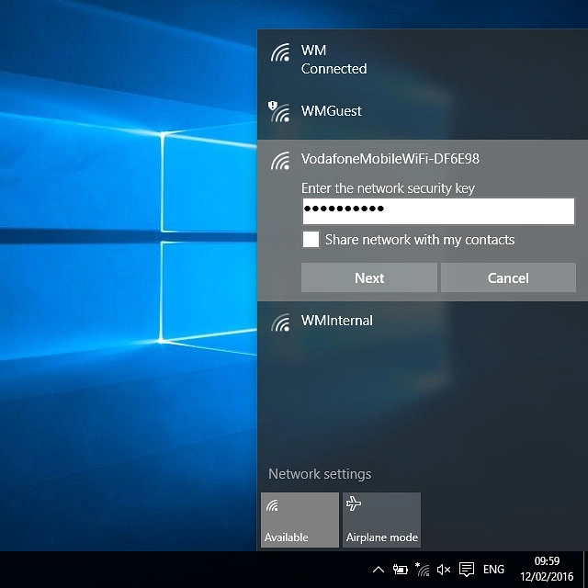The image size is (588, 588).
Task: Click the battery power icon in system tray
Action: pyautogui.click(x=401, y=570)
